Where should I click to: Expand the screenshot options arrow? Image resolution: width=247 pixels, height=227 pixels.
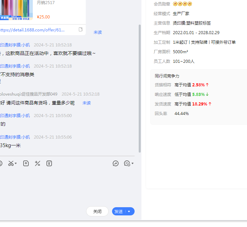click(16, 164)
